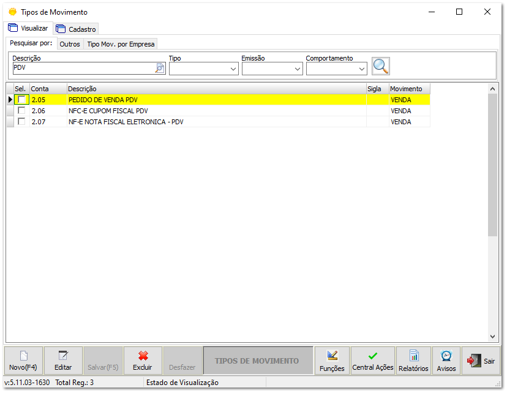507x393 pixels.
Task: Check the box for PEDIDO DE VENDA PDV
Action: point(22,99)
